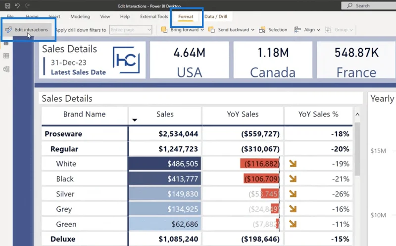Image resolution: width=396 pixels, height=246 pixels.
Task: Click the descending sort arrow under Sales
Action: click(135, 120)
